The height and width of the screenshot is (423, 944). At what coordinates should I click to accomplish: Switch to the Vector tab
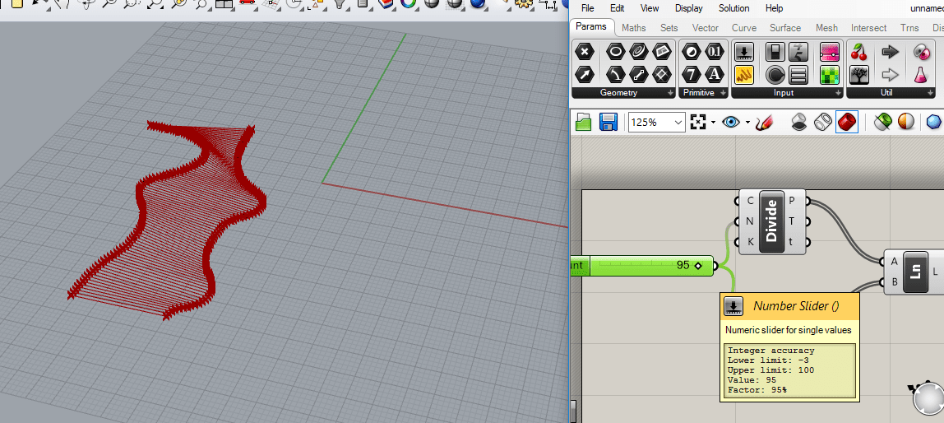tap(706, 28)
